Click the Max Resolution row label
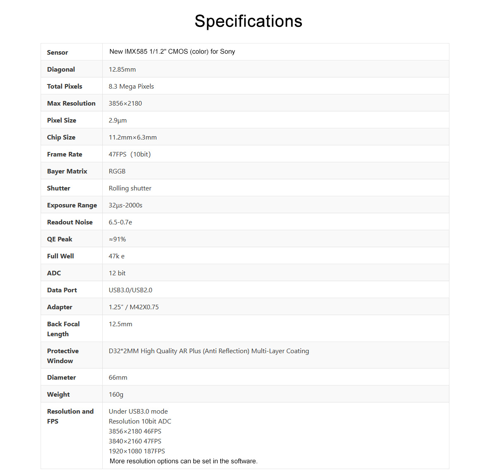 click(71, 104)
